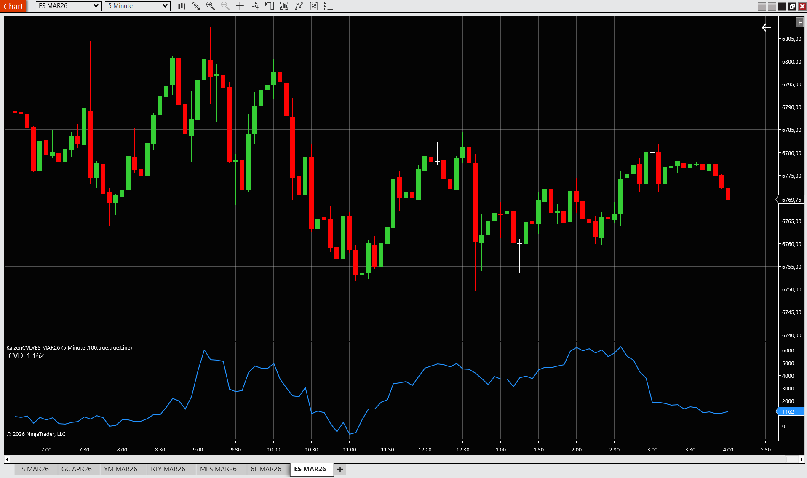The height and width of the screenshot is (478, 807).
Task: Open the Strategies line-graph icon
Action: pyautogui.click(x=299, y=6)
